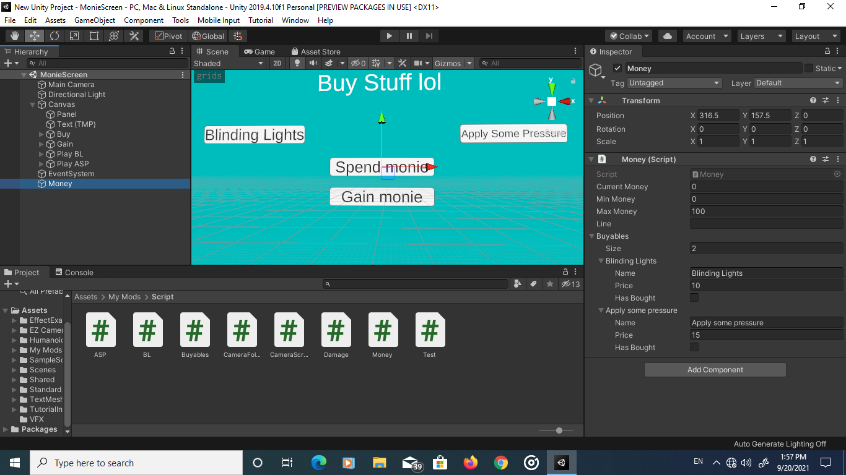This screenshot has height=475, width=846.
Task: Open the Component menu
Action: [144, 20]
